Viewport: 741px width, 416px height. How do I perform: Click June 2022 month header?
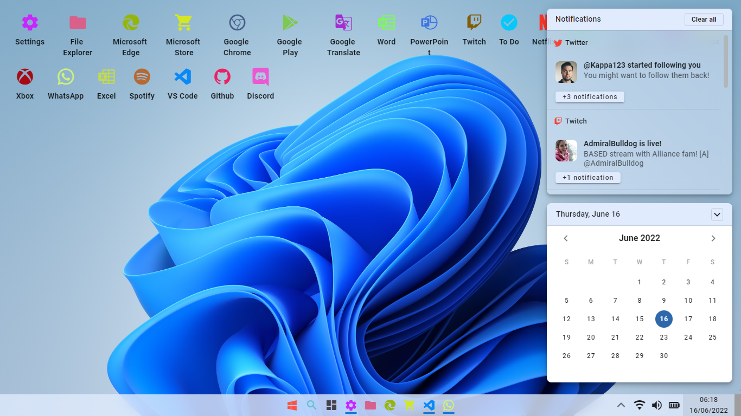pyautogui.click(x=640, y=238)
